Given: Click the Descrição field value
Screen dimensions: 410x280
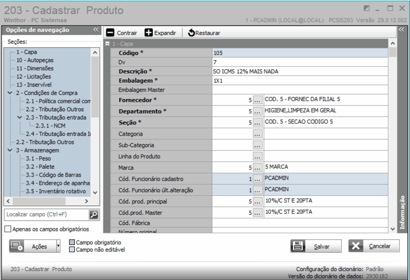Looking at the screenshot, I should coord(300,71).
